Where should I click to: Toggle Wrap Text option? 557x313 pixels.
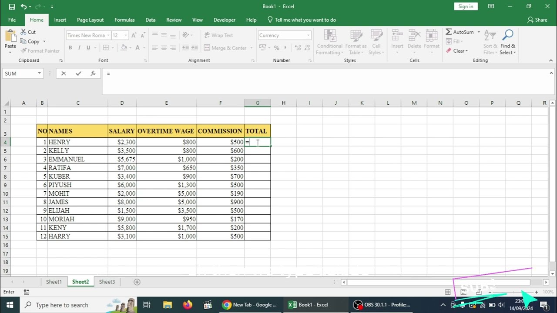pos(219,35)
